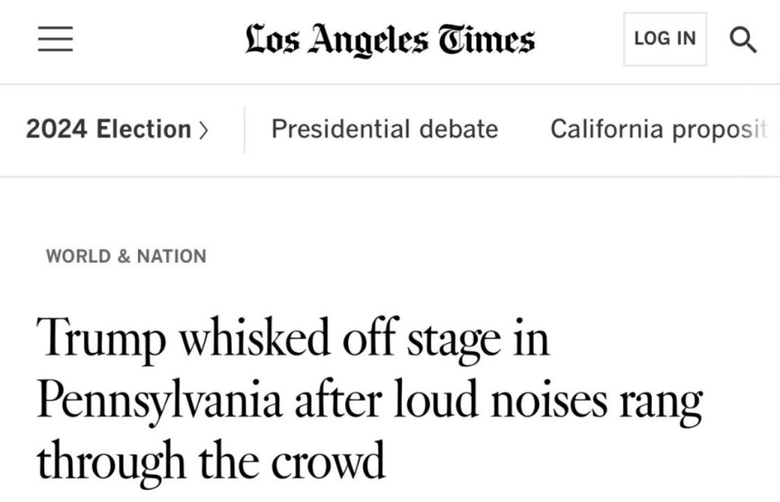Open the WORLD & NATION category
The height and width of the screenshot is (502, 780).
[126, 257]
